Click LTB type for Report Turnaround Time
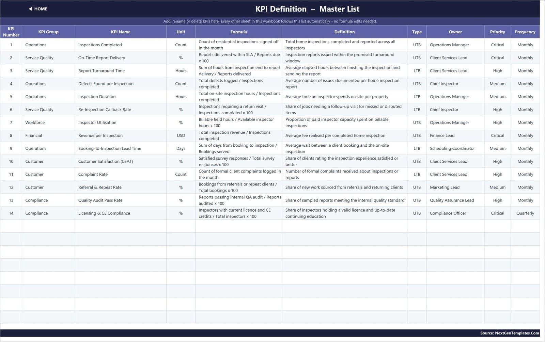The height and width of the screenshot is (342, 545). pyautogui.click(x=417, y=71)
